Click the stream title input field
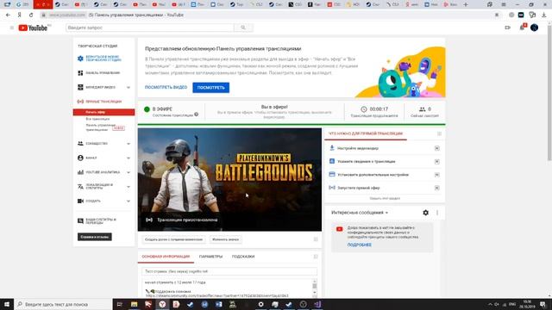The height and width of the screenshot is (310, 552). 229,271
